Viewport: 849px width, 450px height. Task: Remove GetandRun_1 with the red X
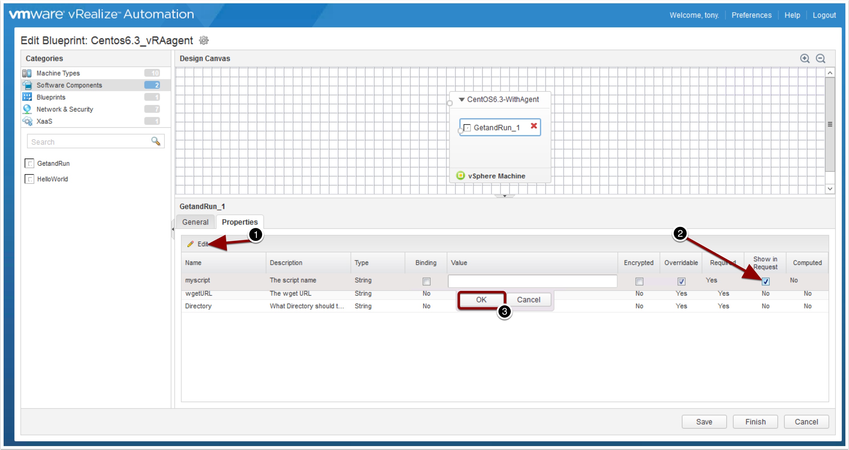coord(534,126)
